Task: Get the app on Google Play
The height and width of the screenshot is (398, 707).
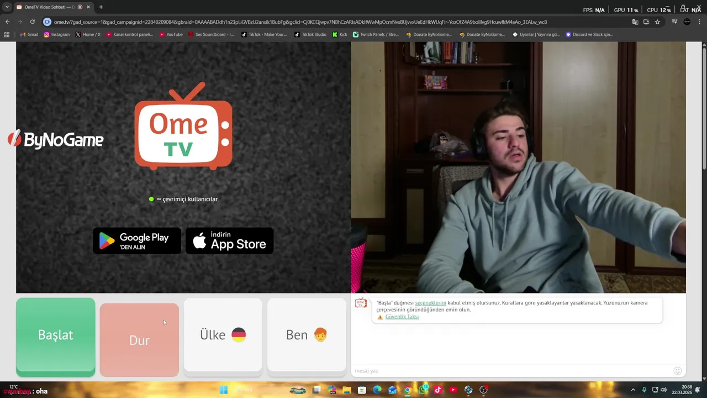Action: click(x=137, y=241)
